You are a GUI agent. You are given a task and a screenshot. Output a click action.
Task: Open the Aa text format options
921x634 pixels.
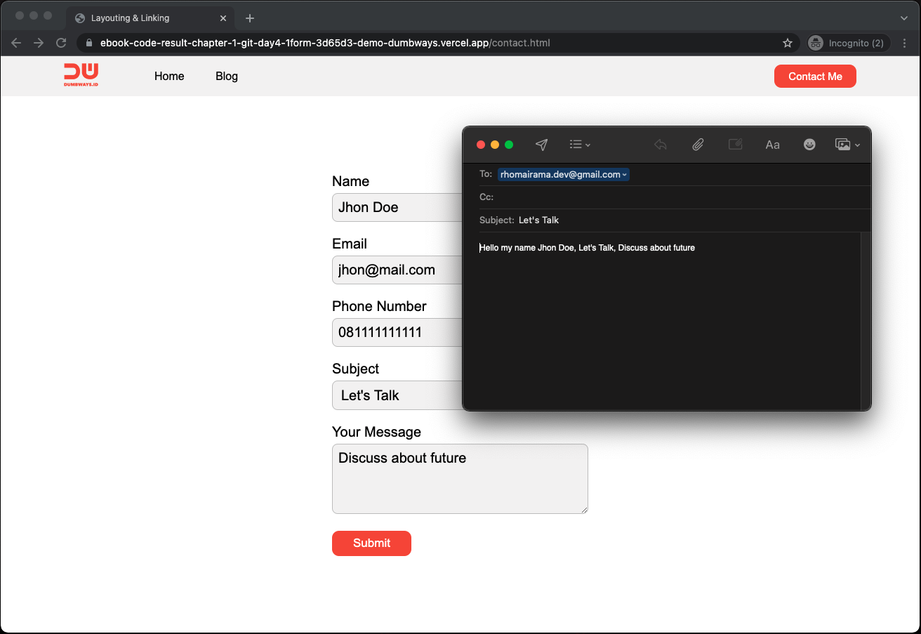click(772, 145)
